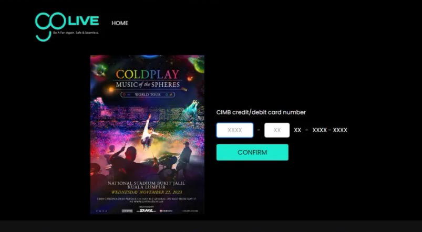
Task: Click the COLDPLAY title on the poster
Action: (148, 75)
